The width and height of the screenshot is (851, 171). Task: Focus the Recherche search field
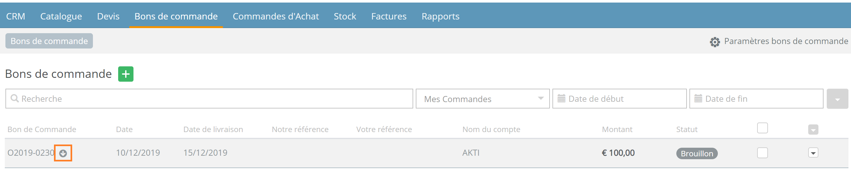pos(209,99)
